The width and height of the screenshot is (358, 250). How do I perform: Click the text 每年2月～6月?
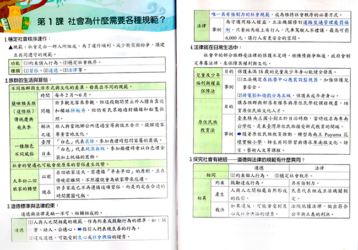(73, 95)
